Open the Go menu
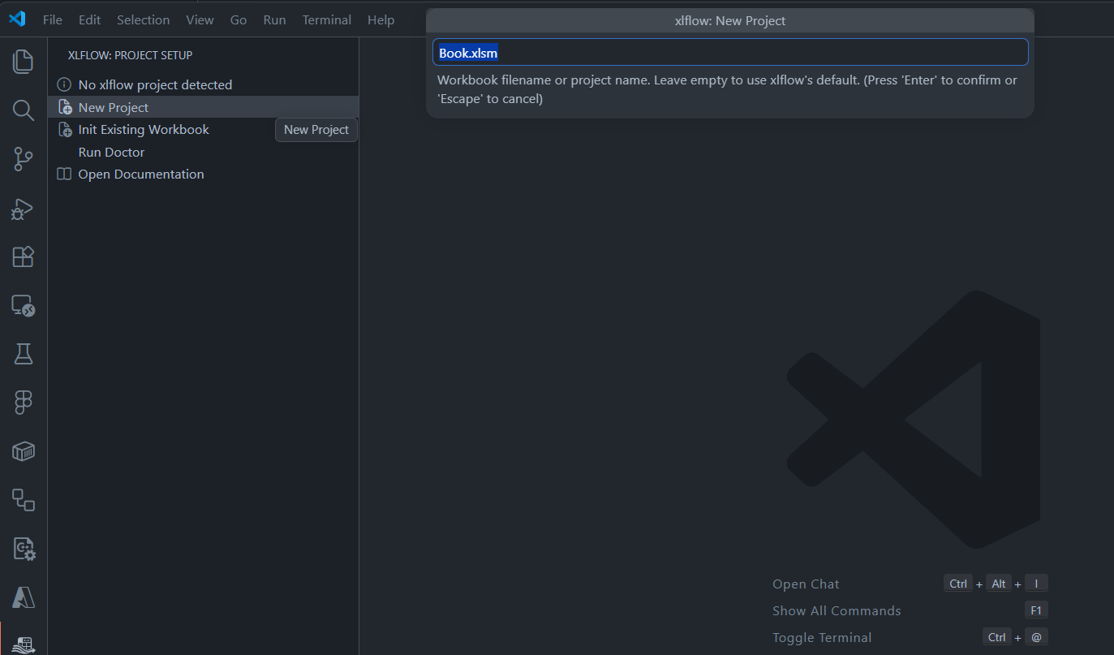 coord(239,19)
